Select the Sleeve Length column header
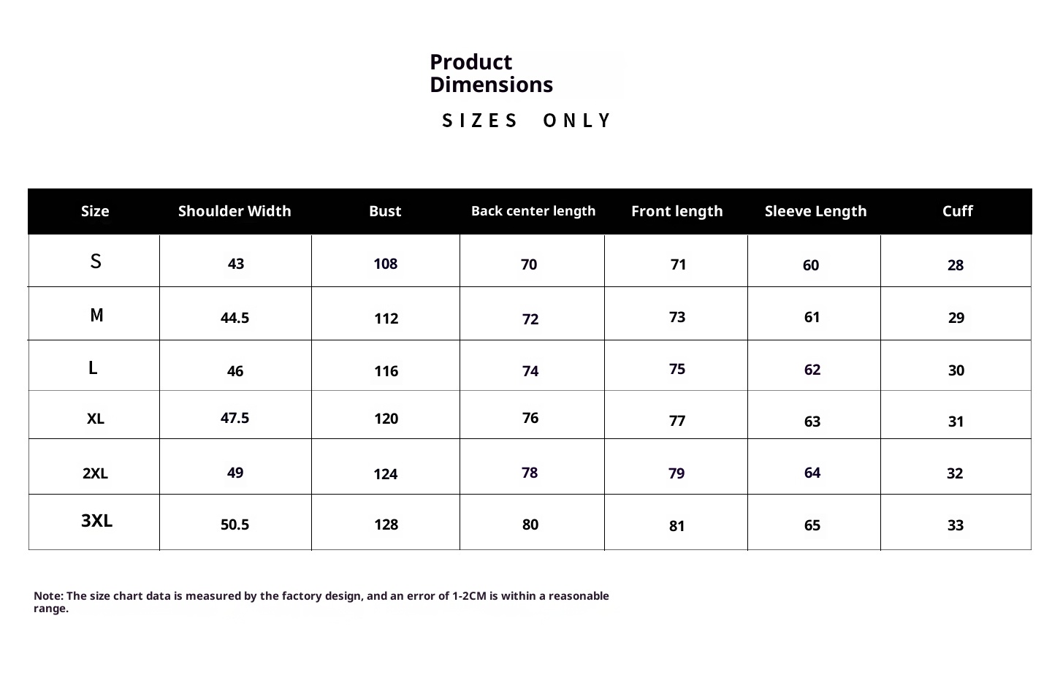Screen dimensions: 1052x694 (x=815, y=211)
